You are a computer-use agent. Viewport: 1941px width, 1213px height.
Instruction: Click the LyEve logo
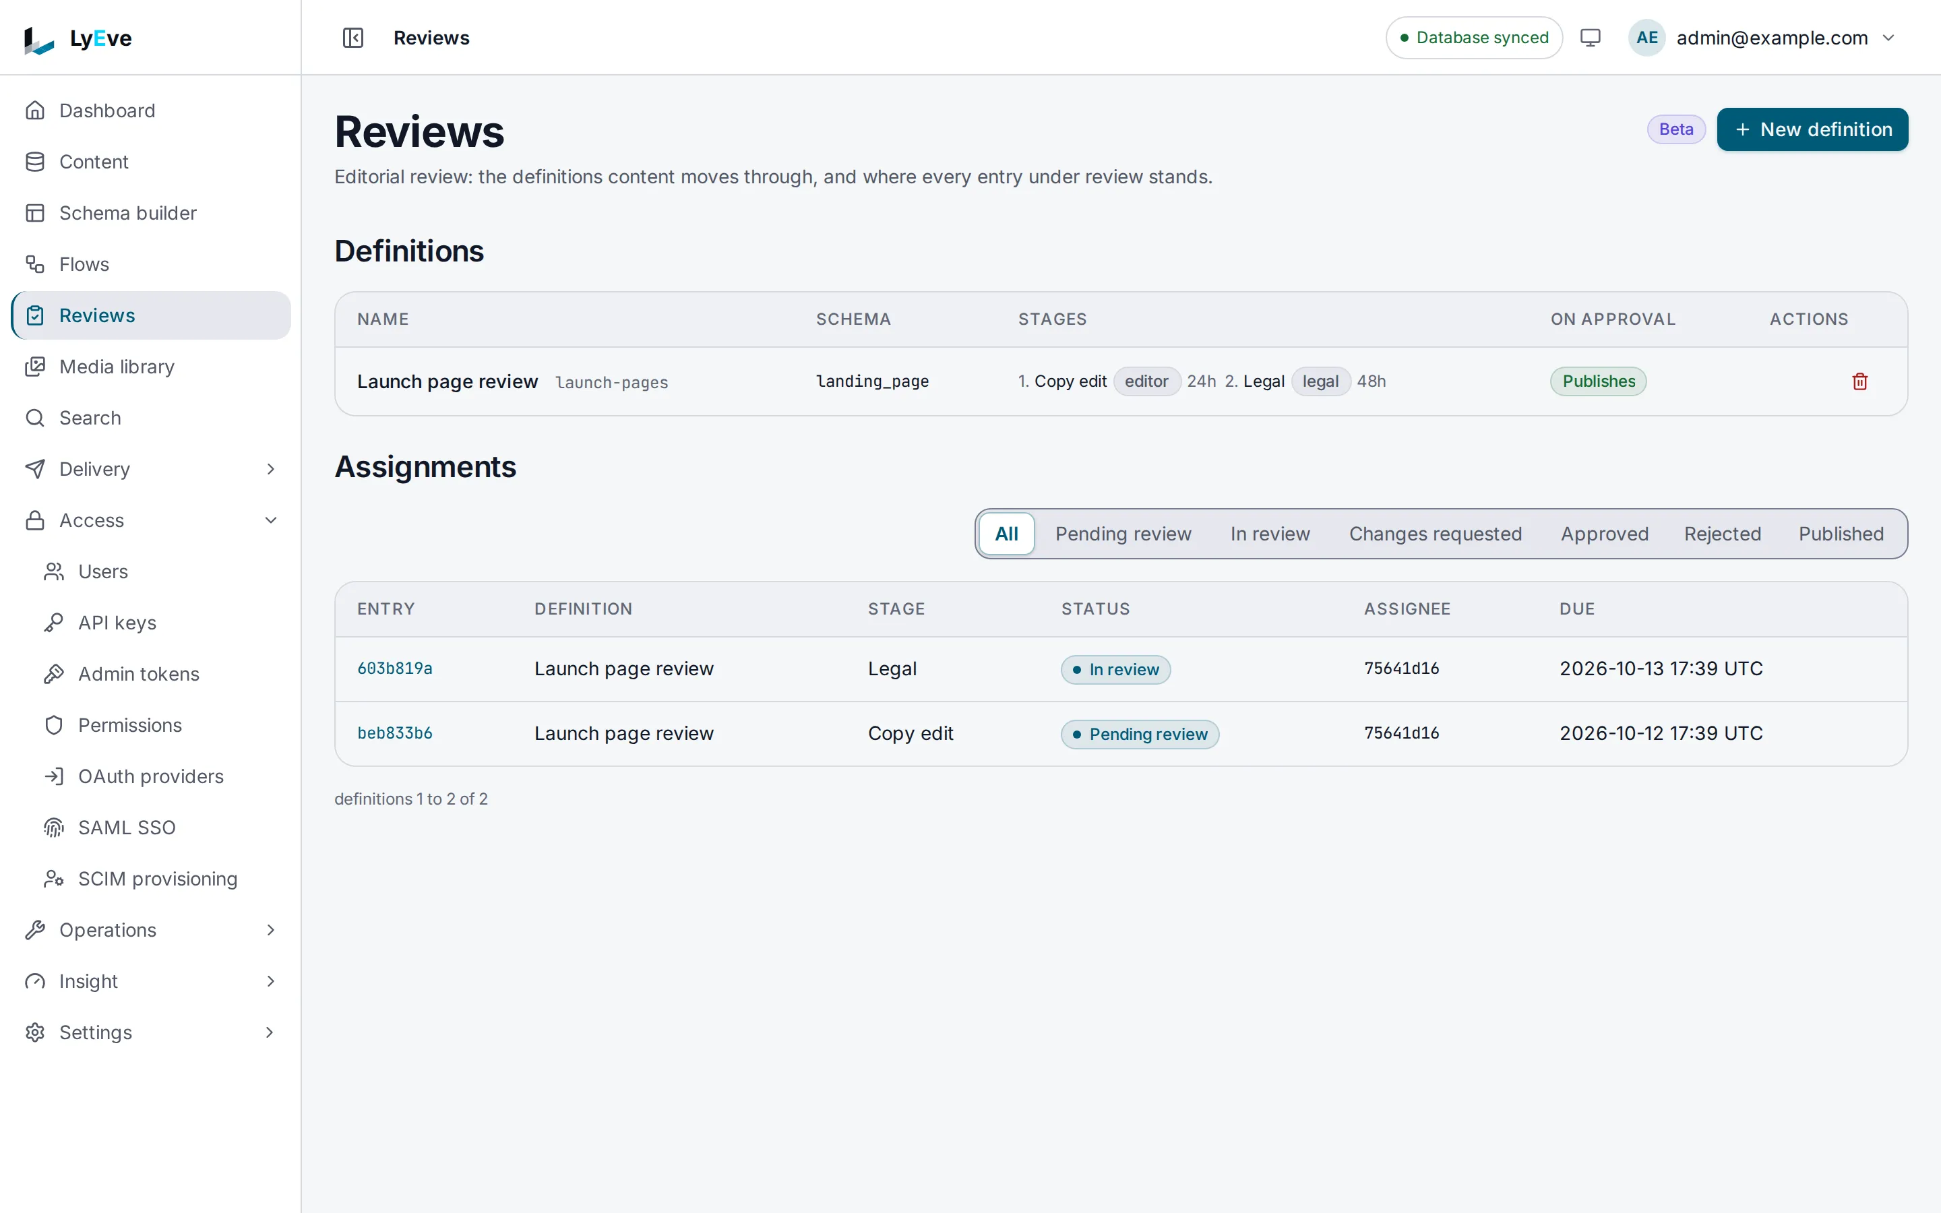click(78, 38)
